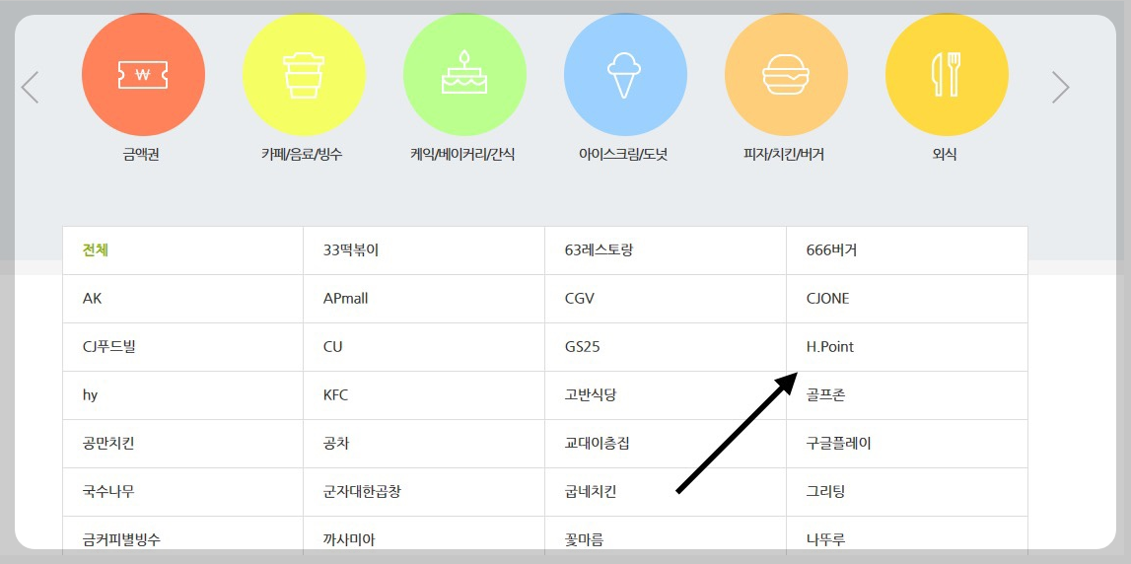The image size is (1131, 564).
Task: Choose the 나뚜루 brand
Action: click(907, 535)
